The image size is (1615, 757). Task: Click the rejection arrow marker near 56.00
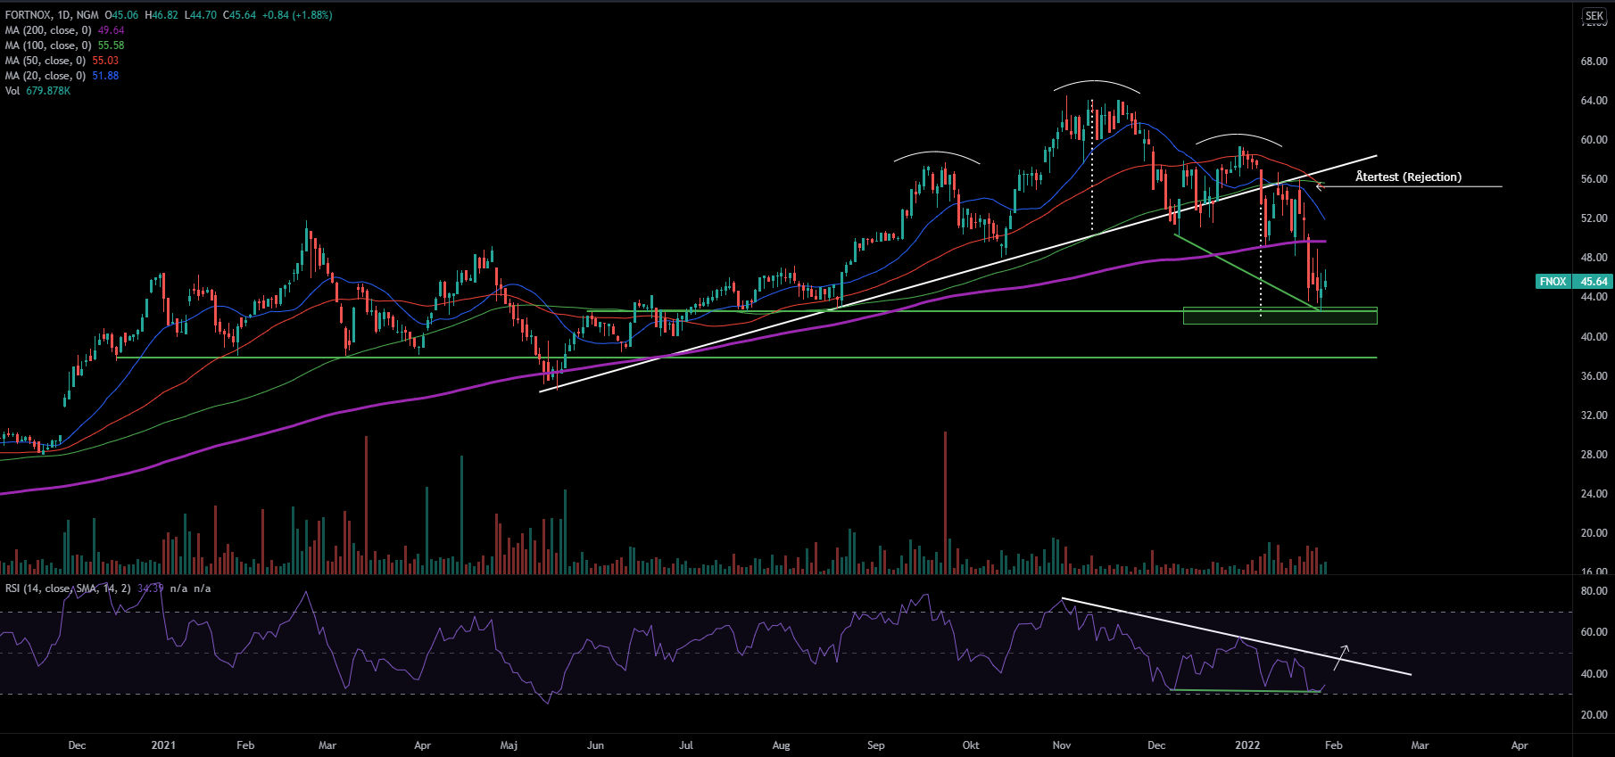point(1320,185)
